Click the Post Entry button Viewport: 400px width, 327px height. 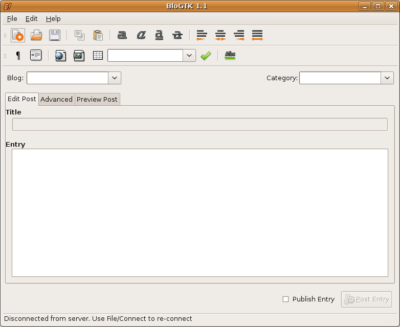click(x=366, y=299)
